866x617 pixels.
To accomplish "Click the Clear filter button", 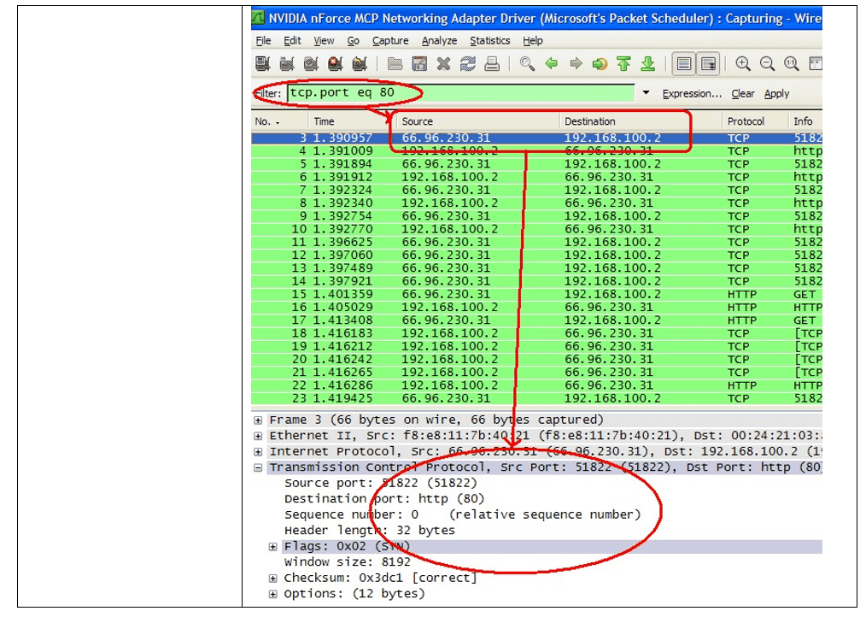I will [x=743, y=94].
